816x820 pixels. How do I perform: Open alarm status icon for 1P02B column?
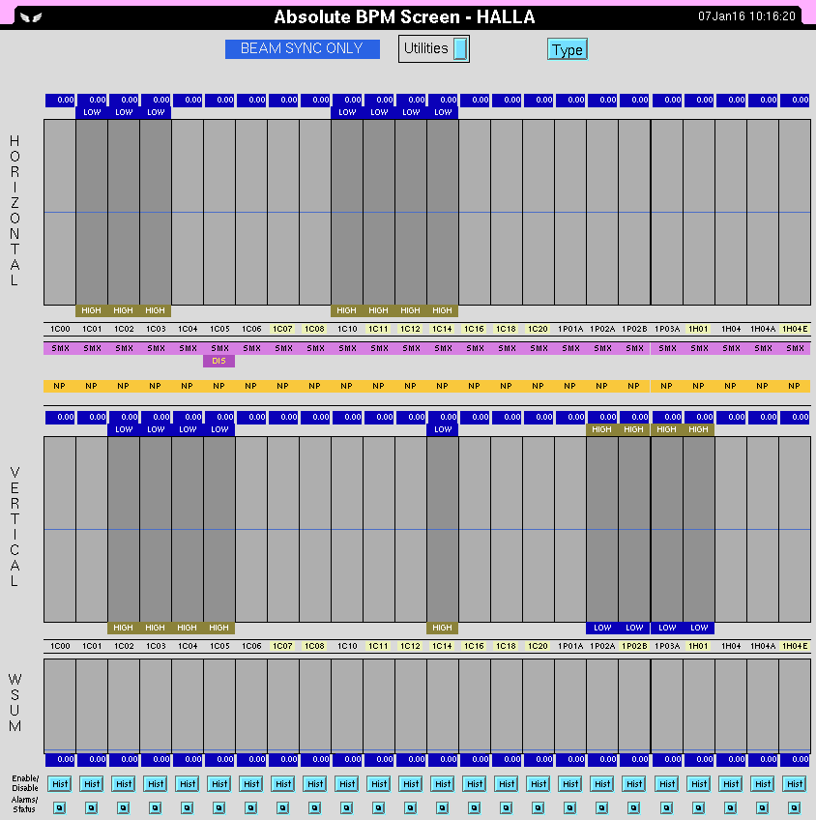tap(633, 808)
